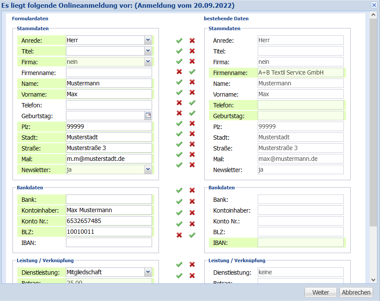The height and width of the screenshot is (301, 380).
Task: Click the existing Mail field max@mustermann.de
Action: pos(301,159)
